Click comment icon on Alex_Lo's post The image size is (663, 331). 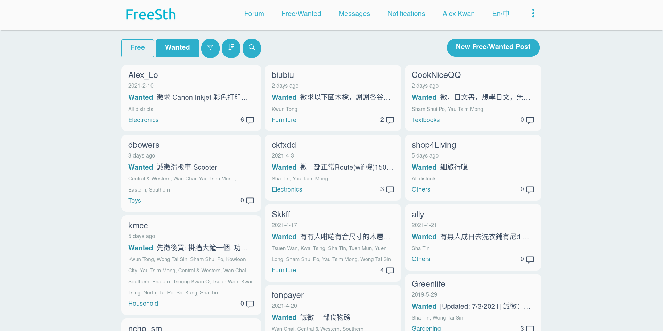250,120
